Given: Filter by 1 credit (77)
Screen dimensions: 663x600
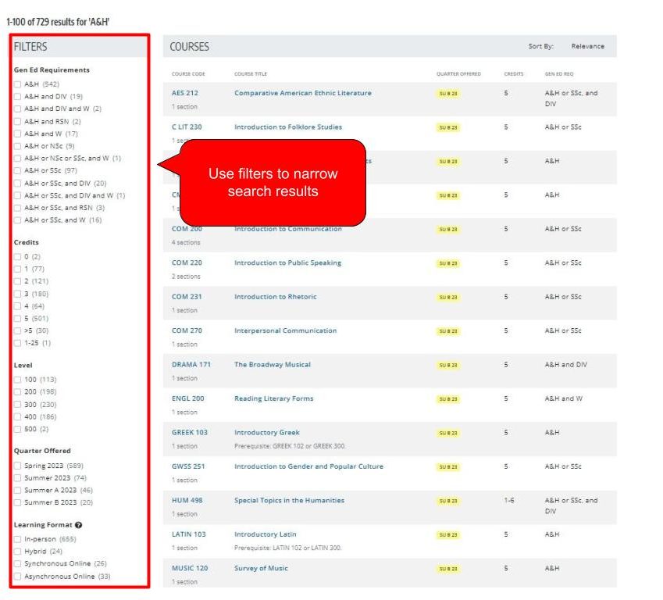Looking at the screenshot, I should coord(17,269).
